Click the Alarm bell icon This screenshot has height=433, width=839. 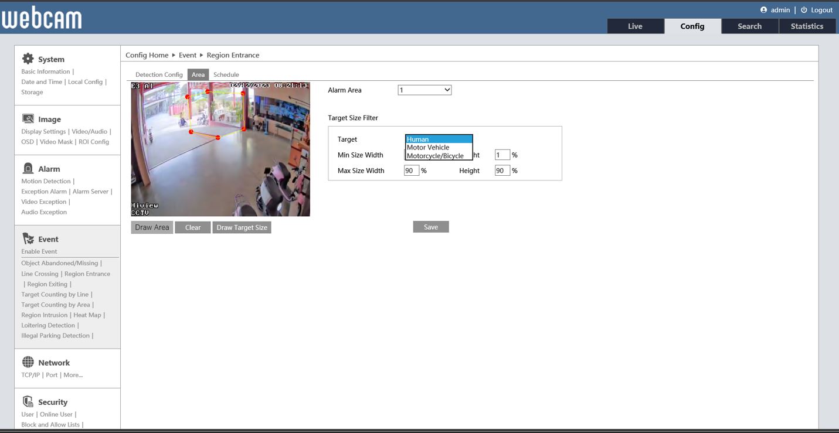tap(28, 169)
